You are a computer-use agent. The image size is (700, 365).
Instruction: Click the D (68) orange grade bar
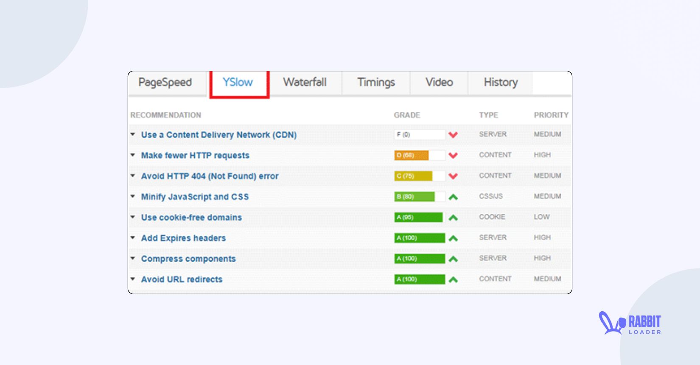click(411, 155)
